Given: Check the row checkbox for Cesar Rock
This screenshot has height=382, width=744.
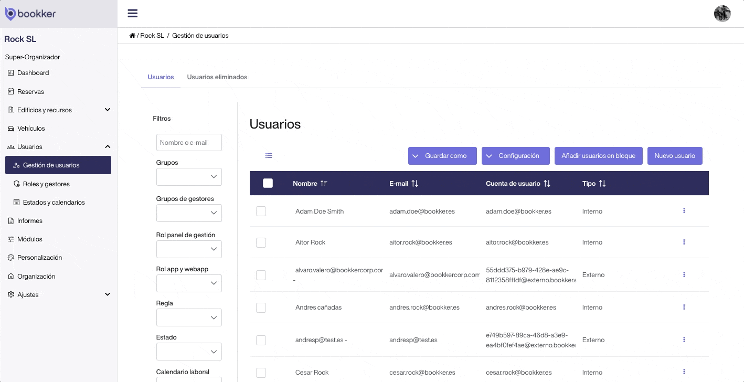Looking at the screenshot, I should point(261,373).
